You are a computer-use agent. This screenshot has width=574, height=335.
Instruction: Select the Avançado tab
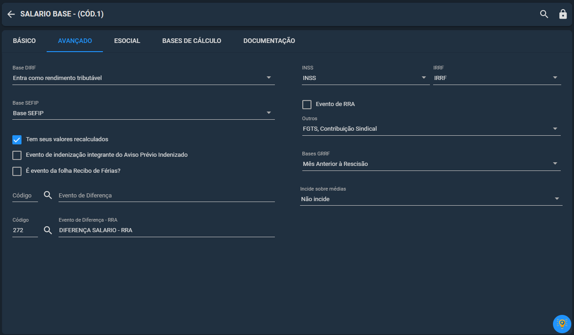75,41
